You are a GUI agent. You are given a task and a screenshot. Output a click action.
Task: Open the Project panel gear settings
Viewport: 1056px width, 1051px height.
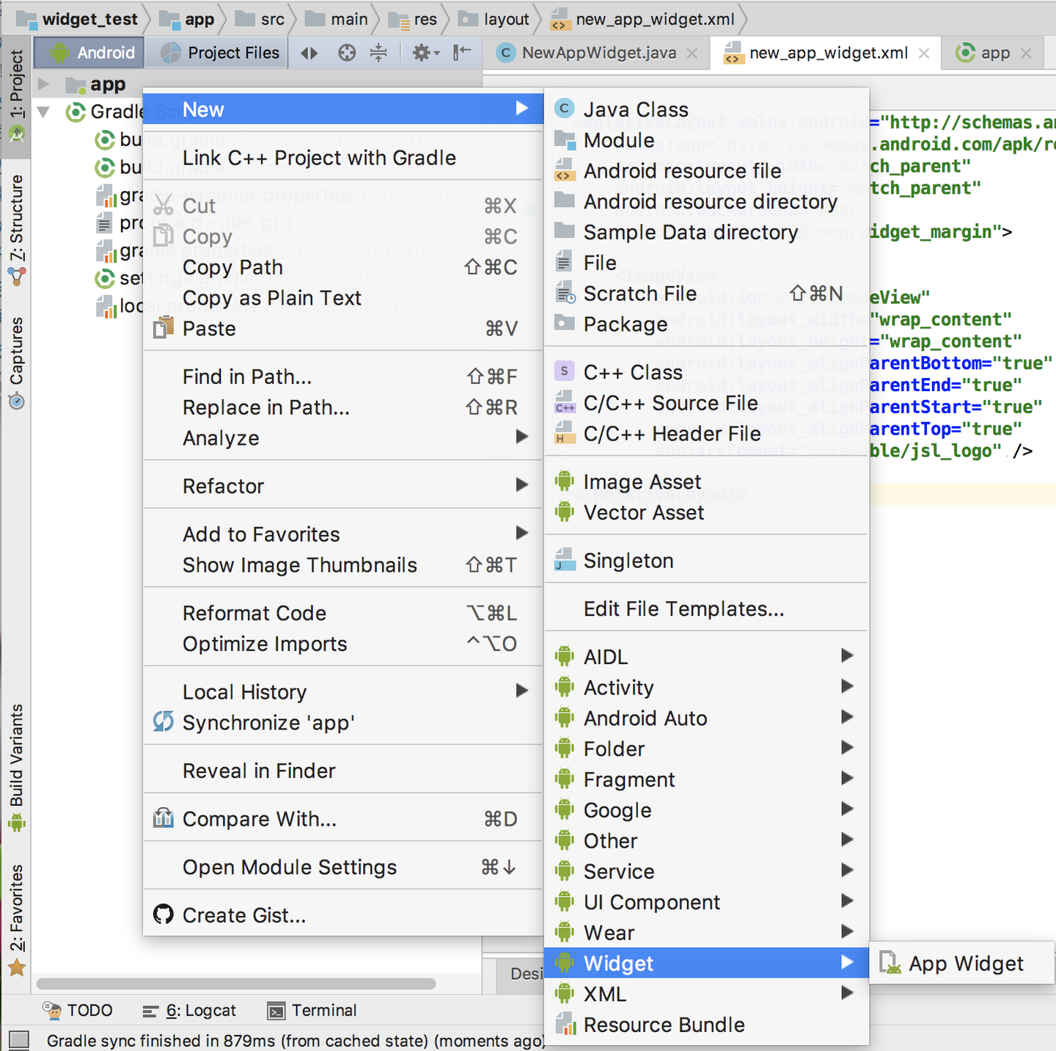[425, 53]
